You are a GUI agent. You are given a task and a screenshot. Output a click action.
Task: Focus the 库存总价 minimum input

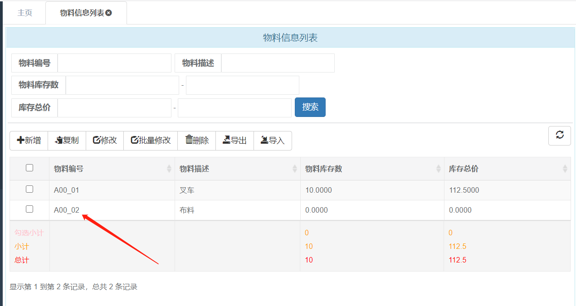click(114, 108)
